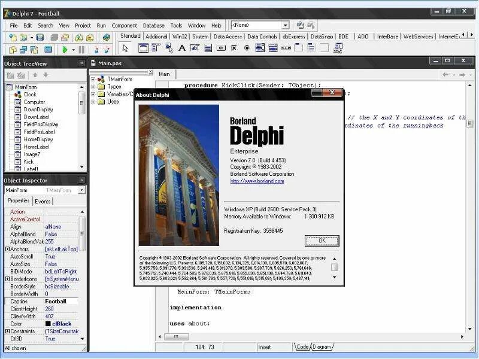Click the Toggle Form/Unit icon
Image resolution: width=479 pixels, height=359 pixels.
34,50
